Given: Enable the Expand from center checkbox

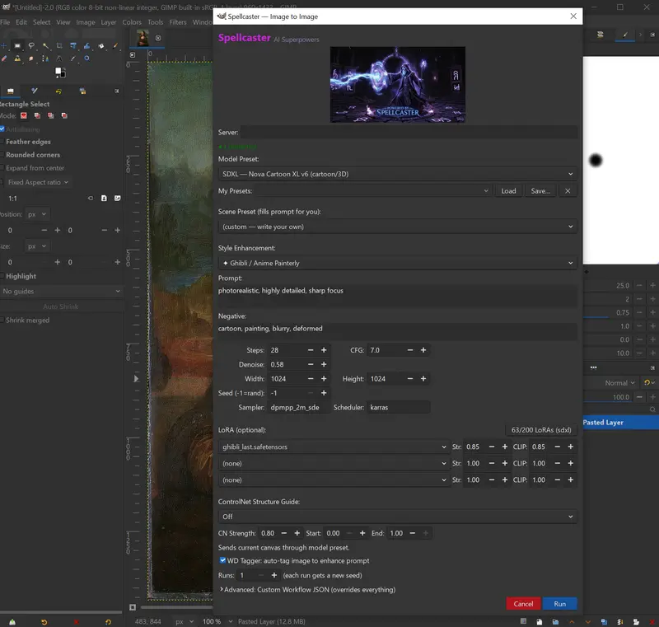Looking at the screenshot, I should tap(2, 168).
